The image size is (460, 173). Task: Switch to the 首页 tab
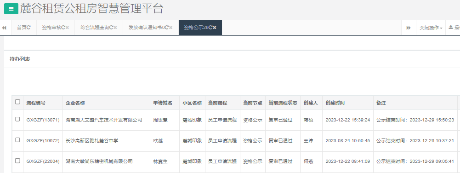click(24, 28)
